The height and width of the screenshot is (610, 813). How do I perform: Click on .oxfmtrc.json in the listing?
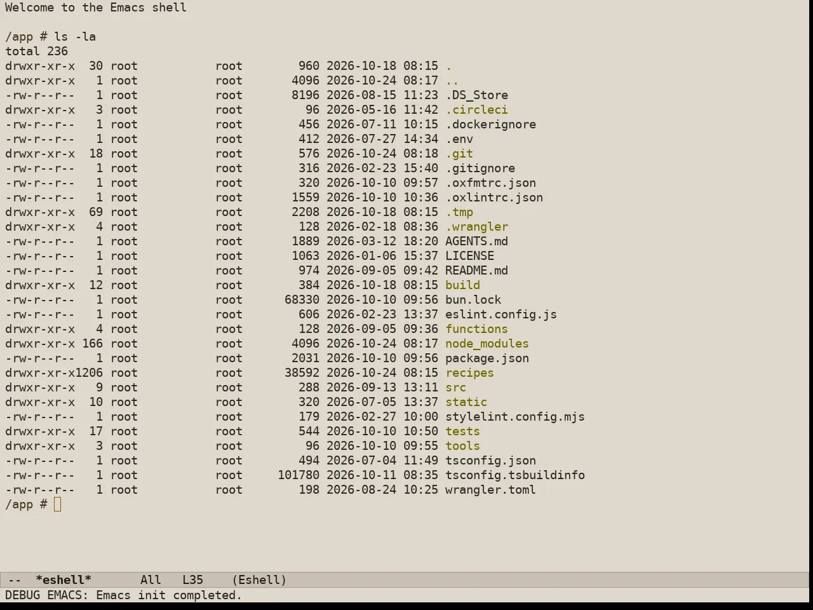coord(490,183)
